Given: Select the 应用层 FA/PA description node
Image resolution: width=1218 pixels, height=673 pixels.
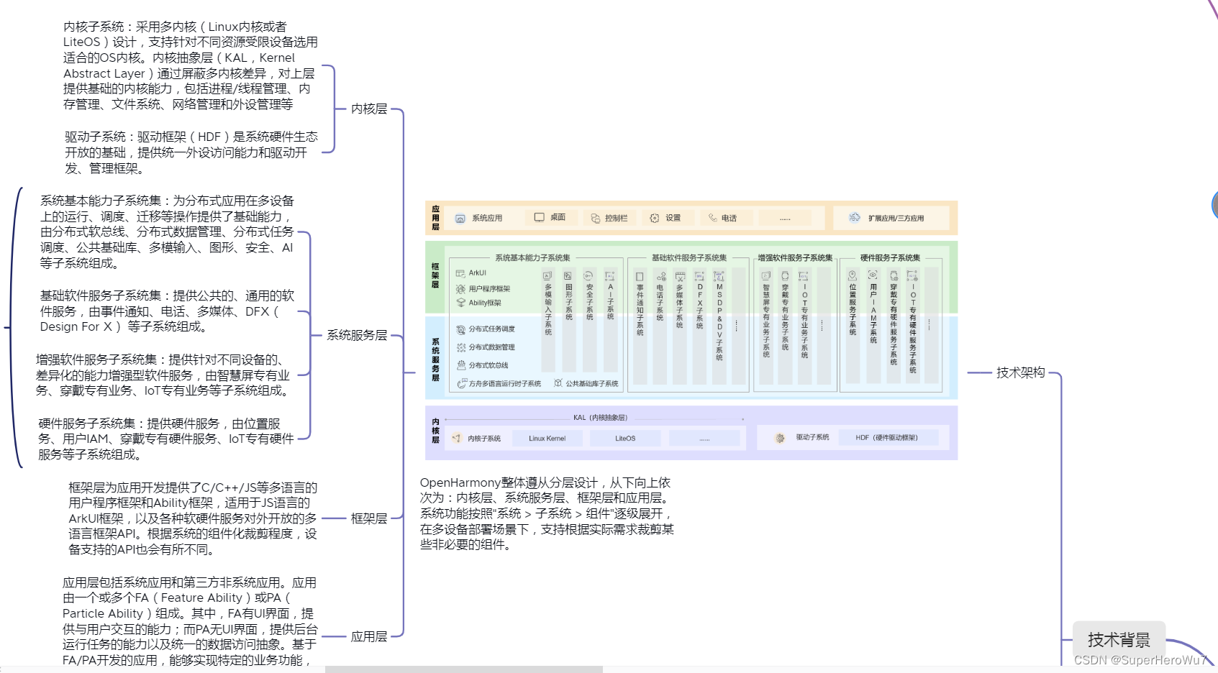Looking at the screenshot, I should click(x=190, y=621).
